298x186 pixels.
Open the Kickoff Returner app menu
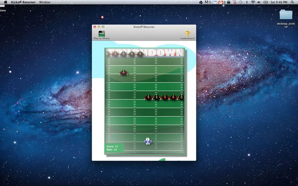pyautogui.click(x=23, y=2)
